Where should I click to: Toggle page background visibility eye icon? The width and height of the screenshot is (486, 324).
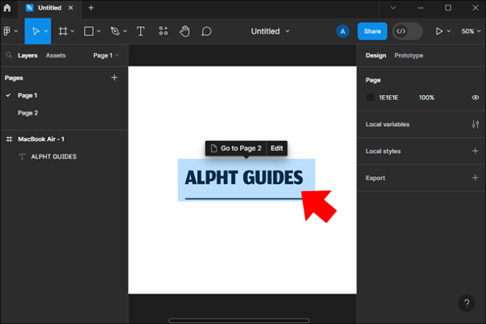pyautogui.click(x=475, y=98)
